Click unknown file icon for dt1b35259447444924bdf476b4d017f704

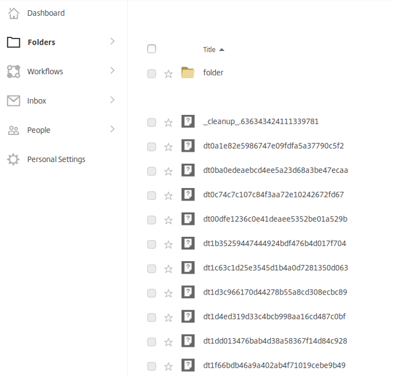[x=188, y=244]
